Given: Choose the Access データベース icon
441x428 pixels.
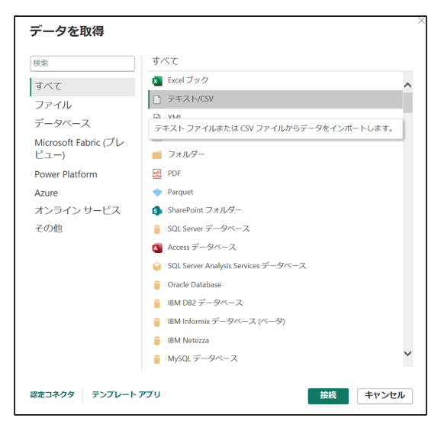Looking at the screenshot, I should (x=157, y=248).
